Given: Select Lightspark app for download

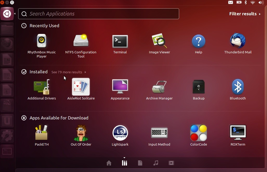Looking at the screenshot, I should (x=120, y=133).
